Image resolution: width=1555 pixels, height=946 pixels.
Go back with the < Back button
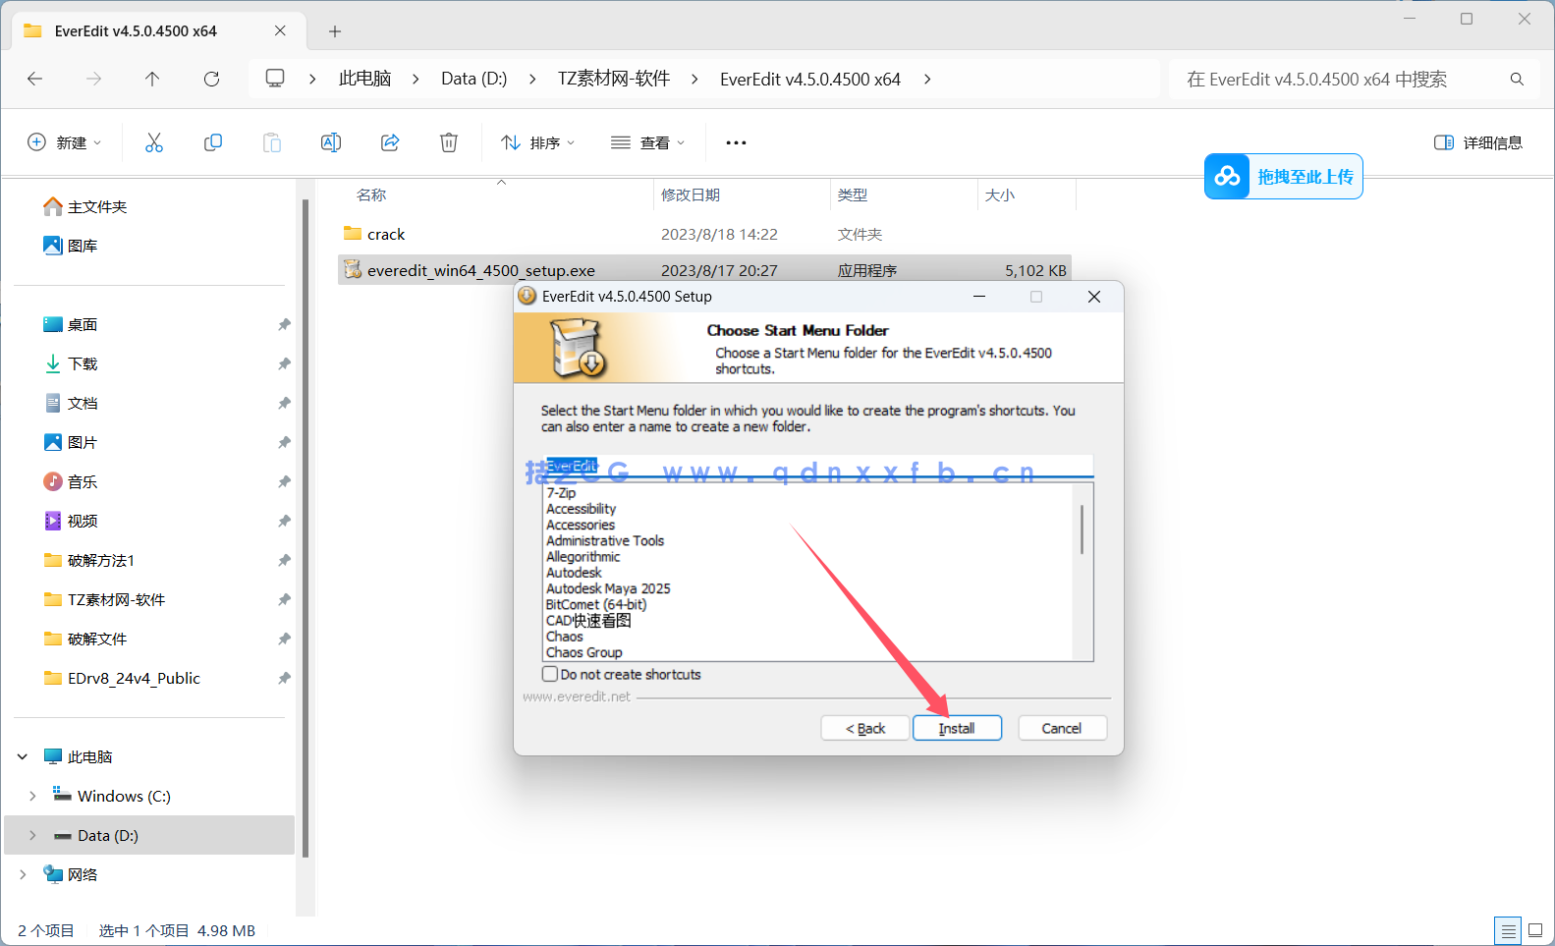click(865, 728)
